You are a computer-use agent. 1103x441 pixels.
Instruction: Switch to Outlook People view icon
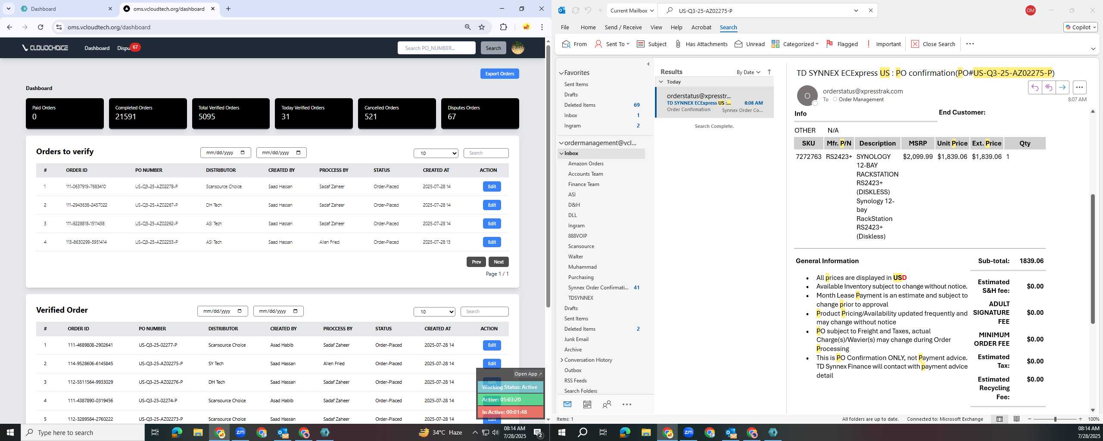[607, 404]
